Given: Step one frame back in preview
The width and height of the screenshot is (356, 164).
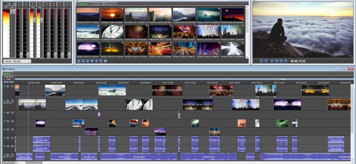Looking at the screenshot, I should pyautogui.click(x=277, y=61).
